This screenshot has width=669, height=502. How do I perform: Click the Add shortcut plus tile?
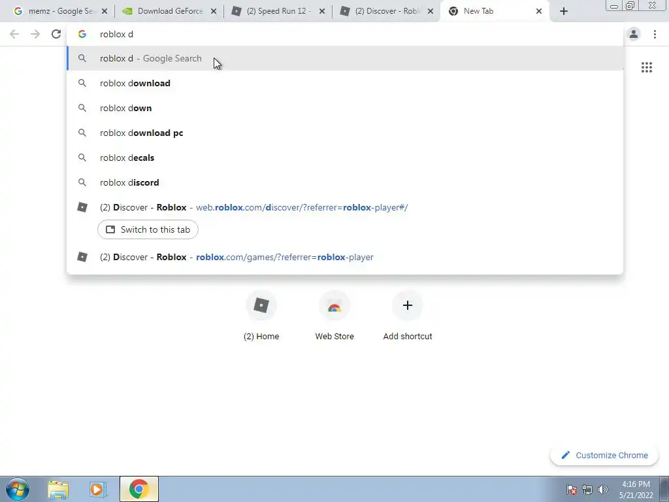[408, 316]
